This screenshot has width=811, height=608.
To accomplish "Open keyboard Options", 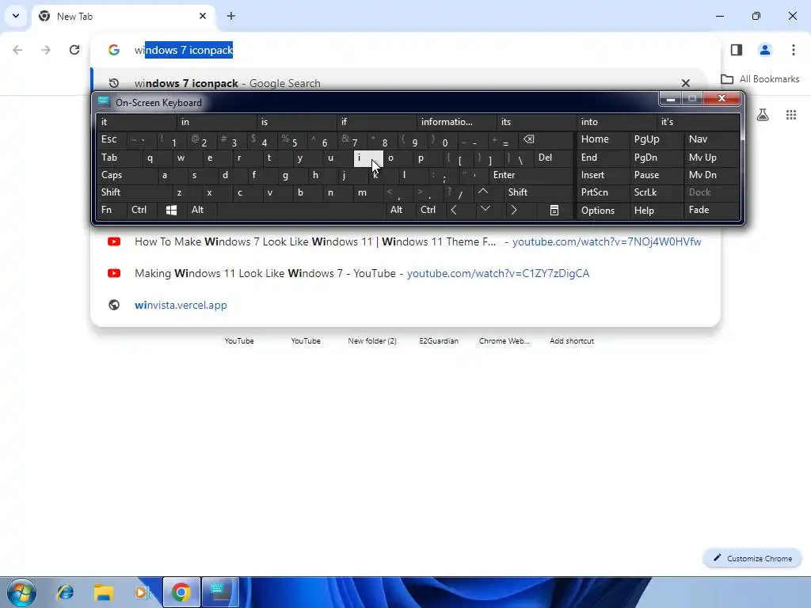I will tap(603, 211).
